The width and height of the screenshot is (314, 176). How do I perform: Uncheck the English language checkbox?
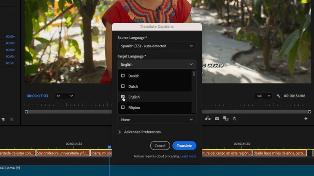123,97
